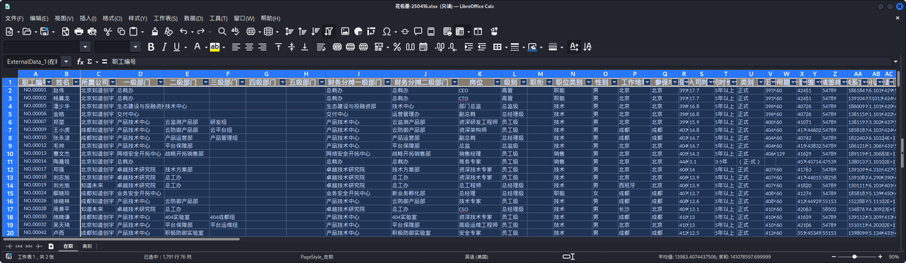Save the document with the Save icon
Screen dimensions: 906x263
click(x=44, y=32)
